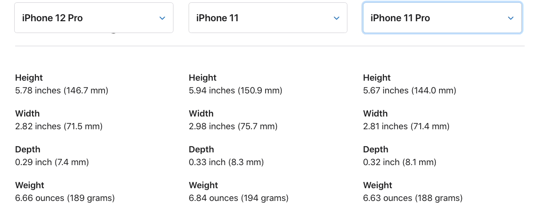Click the Weight label in the iPhone 11 Pro column
The height and width of the screenshot is (217, 536).
coord(378,185)
